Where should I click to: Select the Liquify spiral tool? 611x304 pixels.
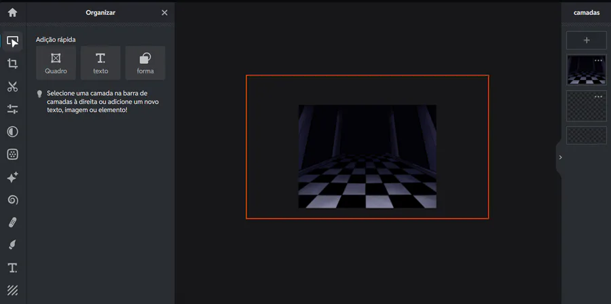click(12, 199)
